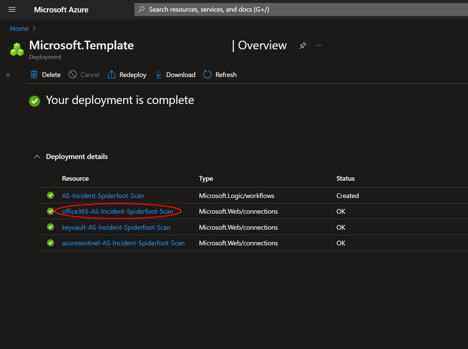This screenshot has height=349, width=468.
Task: Click the Created status cell
Action: click(348, 196)
